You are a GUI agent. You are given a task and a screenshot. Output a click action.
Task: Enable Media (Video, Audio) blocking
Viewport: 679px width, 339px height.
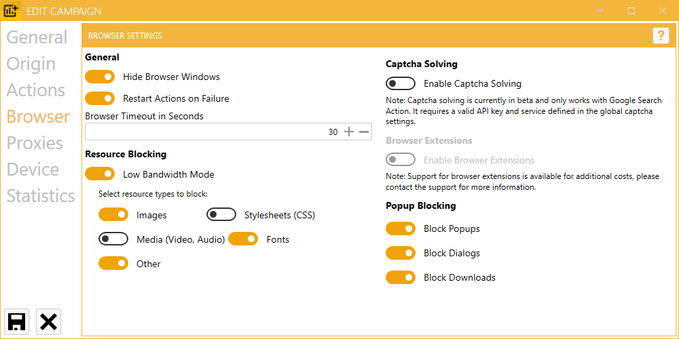coord(113,239)
